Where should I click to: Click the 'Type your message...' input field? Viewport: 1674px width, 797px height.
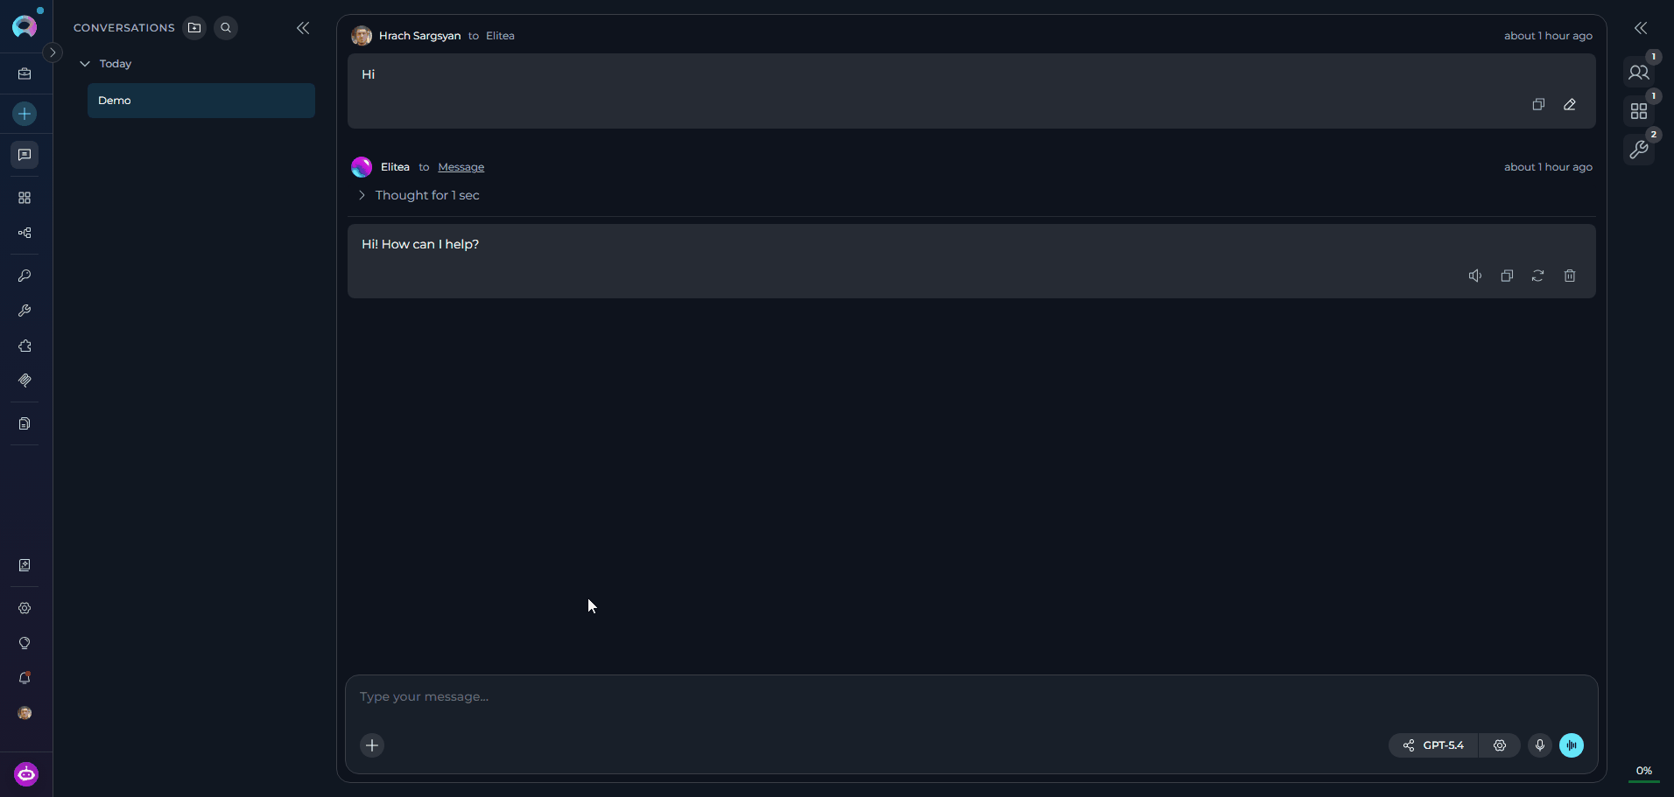(972, 697)
